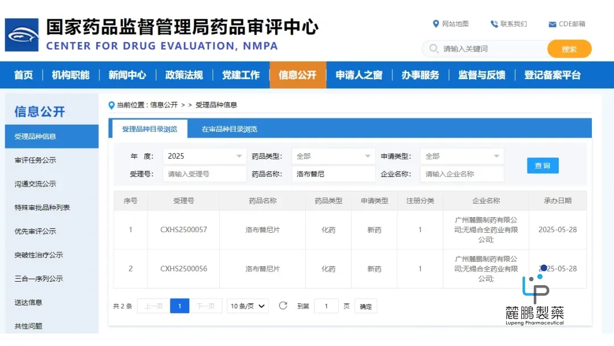The width and height of the screenshot is (614, 346).
Task: Expand the 药品类型 dropdown
Action: tap(333, 156)
